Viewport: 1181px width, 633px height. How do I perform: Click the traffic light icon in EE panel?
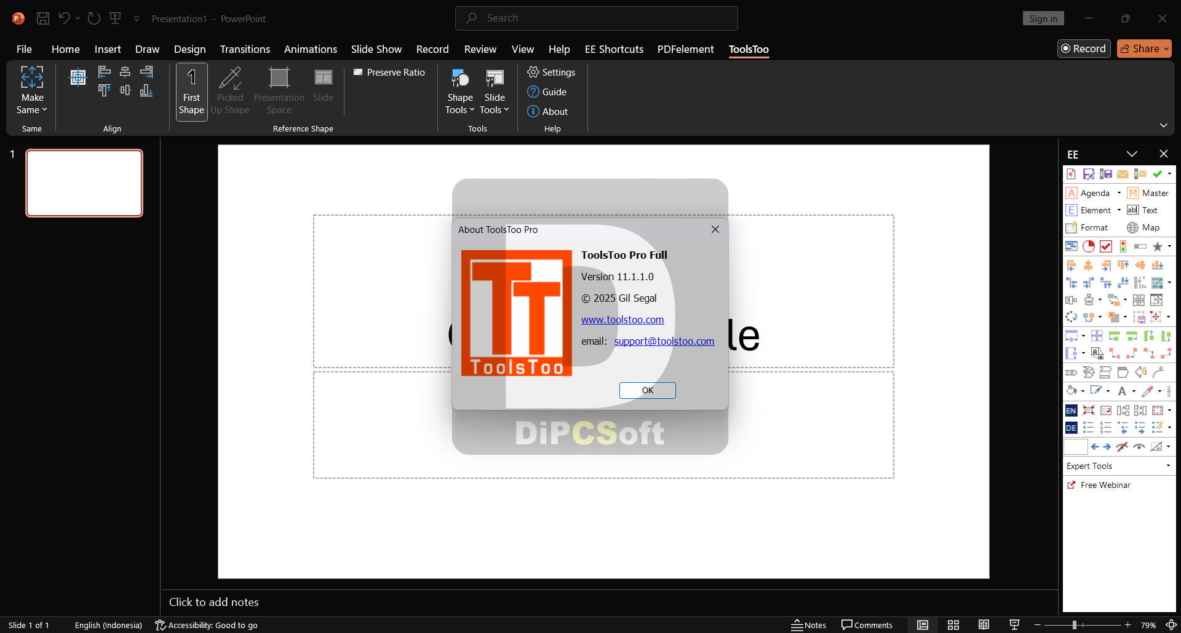[x=1123, y=246]
